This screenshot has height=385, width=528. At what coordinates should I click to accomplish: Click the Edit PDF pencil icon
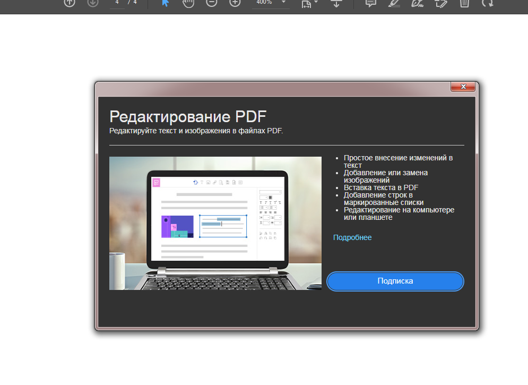(x=441, y=3)
